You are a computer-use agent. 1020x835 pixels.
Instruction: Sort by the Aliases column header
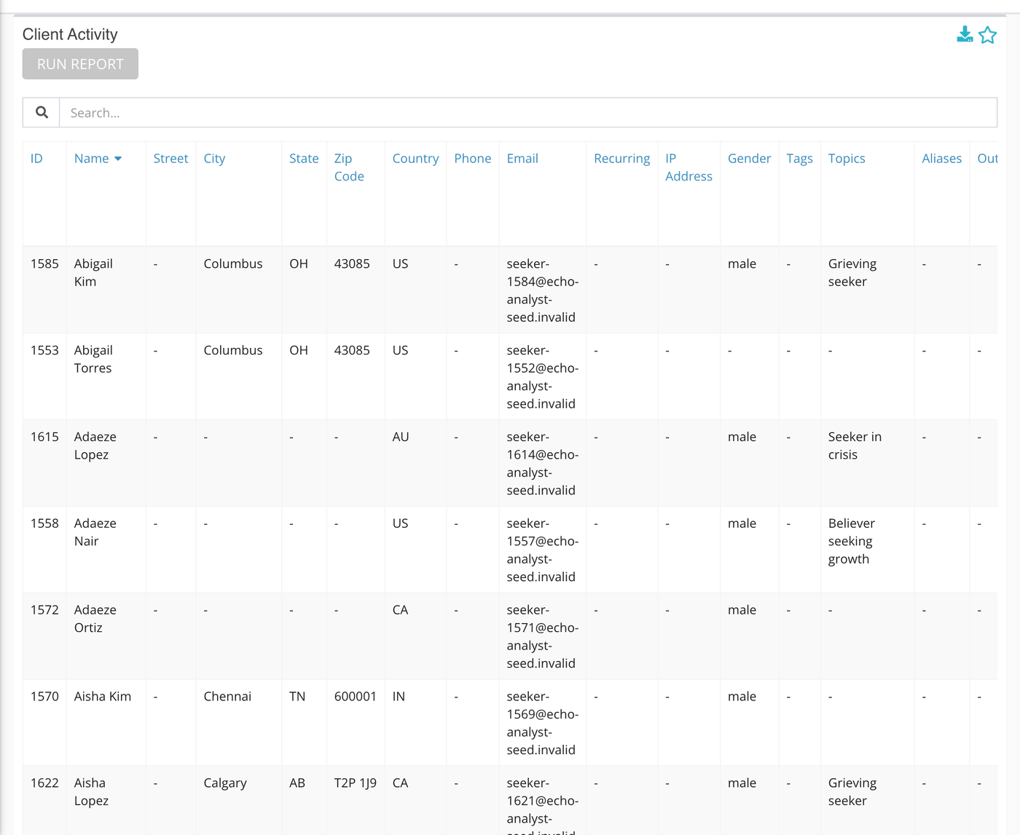(x=941, y=158)
